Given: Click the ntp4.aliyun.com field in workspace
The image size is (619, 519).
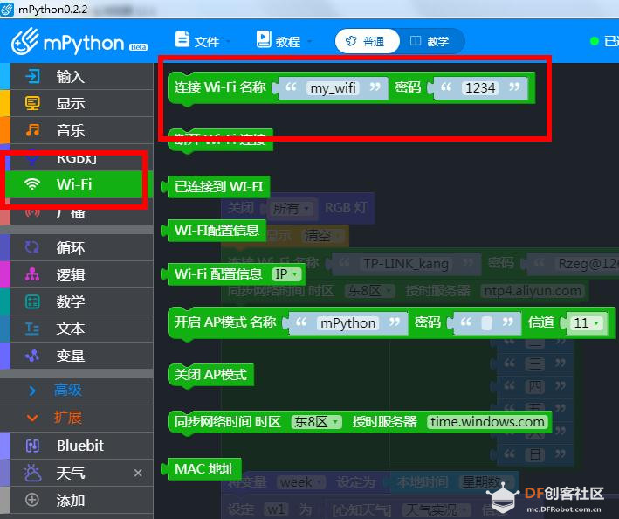Looking at the screenshot, I should [x=533, y=291].
